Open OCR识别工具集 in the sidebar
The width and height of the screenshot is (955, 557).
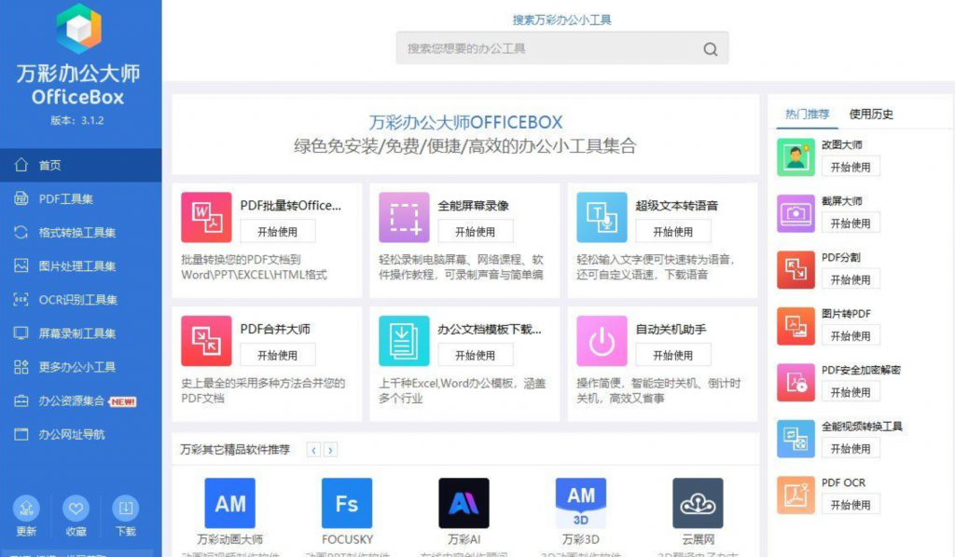(81, 300)
